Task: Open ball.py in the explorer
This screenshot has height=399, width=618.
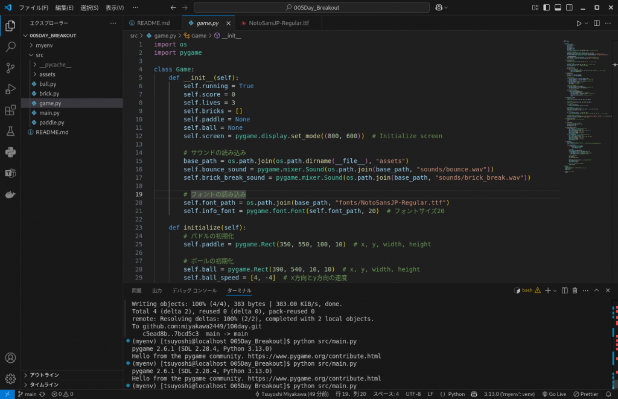Action: tap(72, 84)
